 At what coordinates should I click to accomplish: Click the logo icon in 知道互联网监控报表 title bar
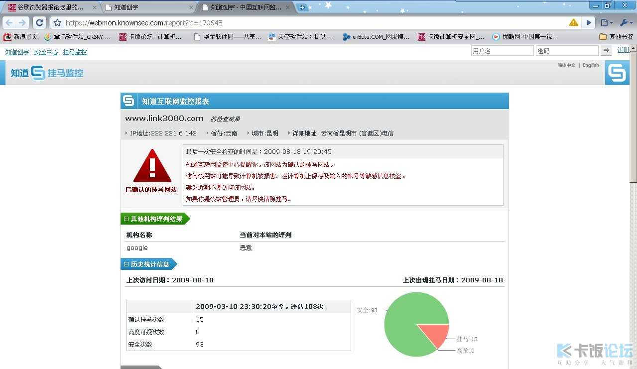click(128, 101)
